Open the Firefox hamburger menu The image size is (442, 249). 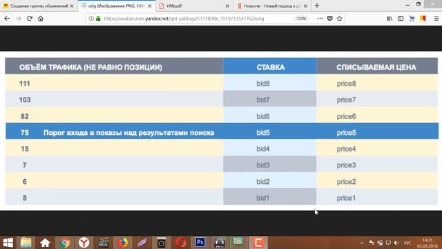(x=436, y=19)
